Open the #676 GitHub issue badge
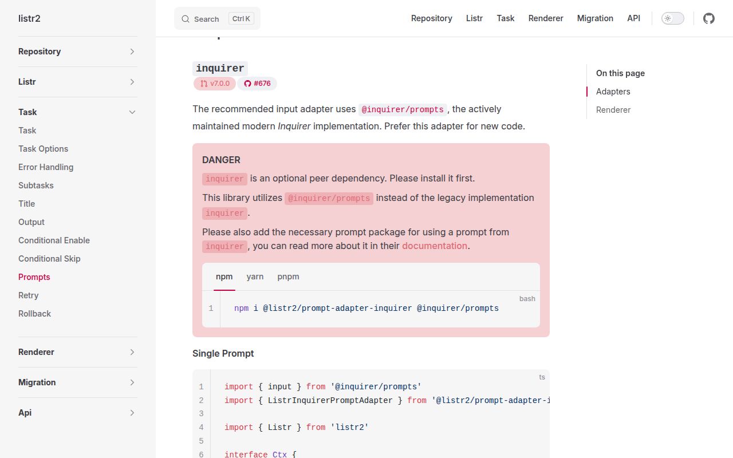The height and width of the screenshot is (458, 733). click(257, 84)
